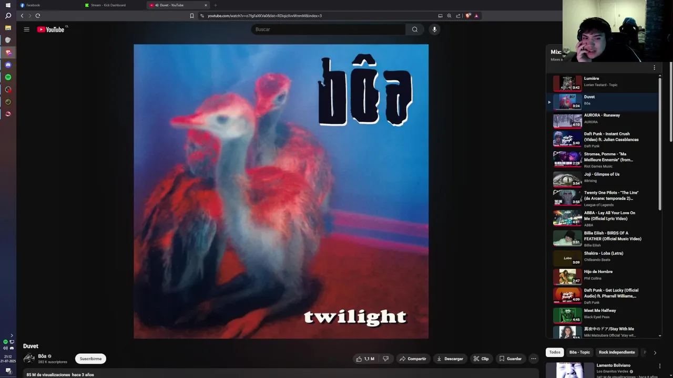
Task: Go to YouTube home via logo
Action: click(50, 29)
